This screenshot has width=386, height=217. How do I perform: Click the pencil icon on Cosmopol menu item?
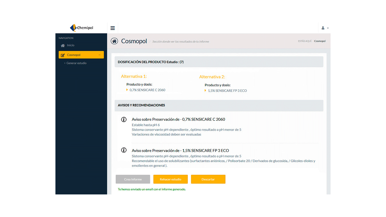[63, 55]
